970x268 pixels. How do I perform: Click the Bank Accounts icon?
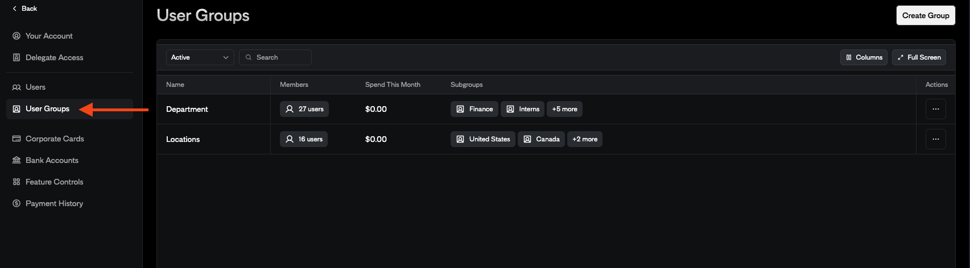click(16, 160)
